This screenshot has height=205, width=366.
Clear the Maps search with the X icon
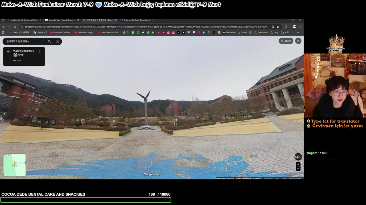(57, 42)
